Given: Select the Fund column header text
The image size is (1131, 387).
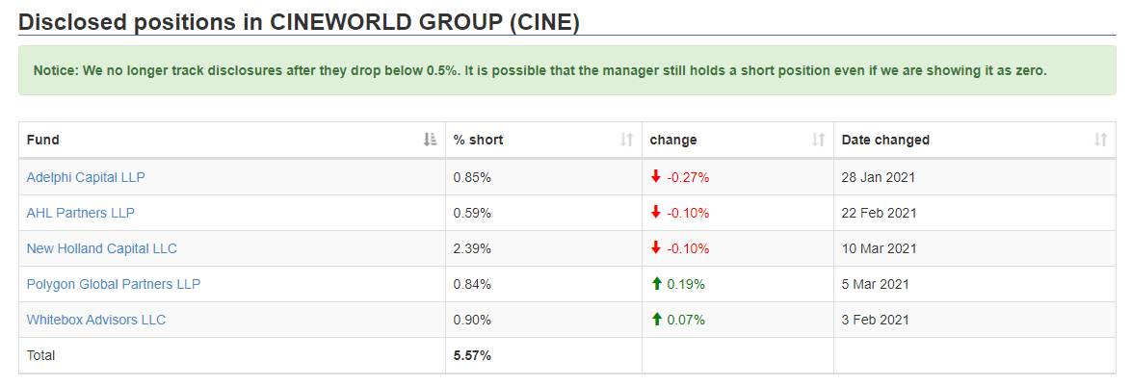Looking at the screenshot, I should [42, 140].
